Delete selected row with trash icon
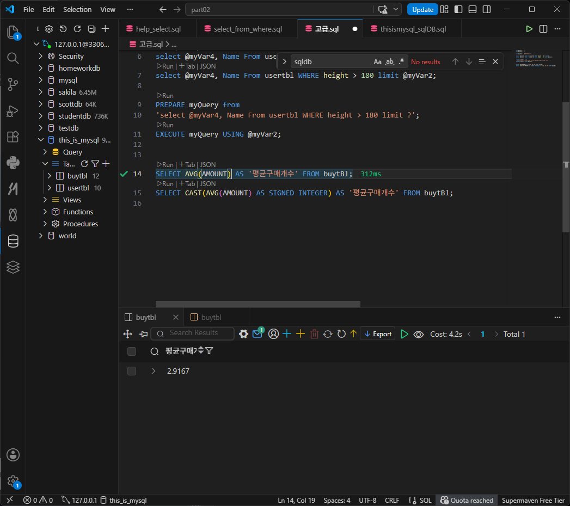570x506 pixels. (315, 334)
